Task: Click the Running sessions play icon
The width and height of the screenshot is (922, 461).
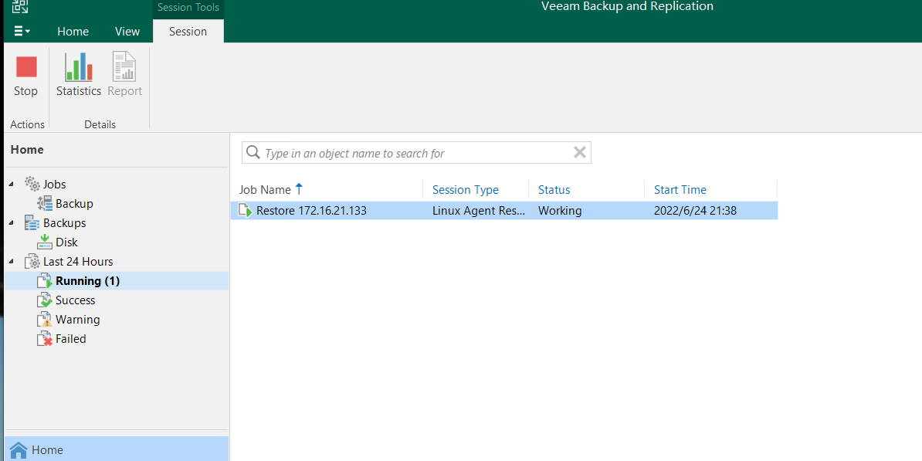Action: [x=45, y=281]
